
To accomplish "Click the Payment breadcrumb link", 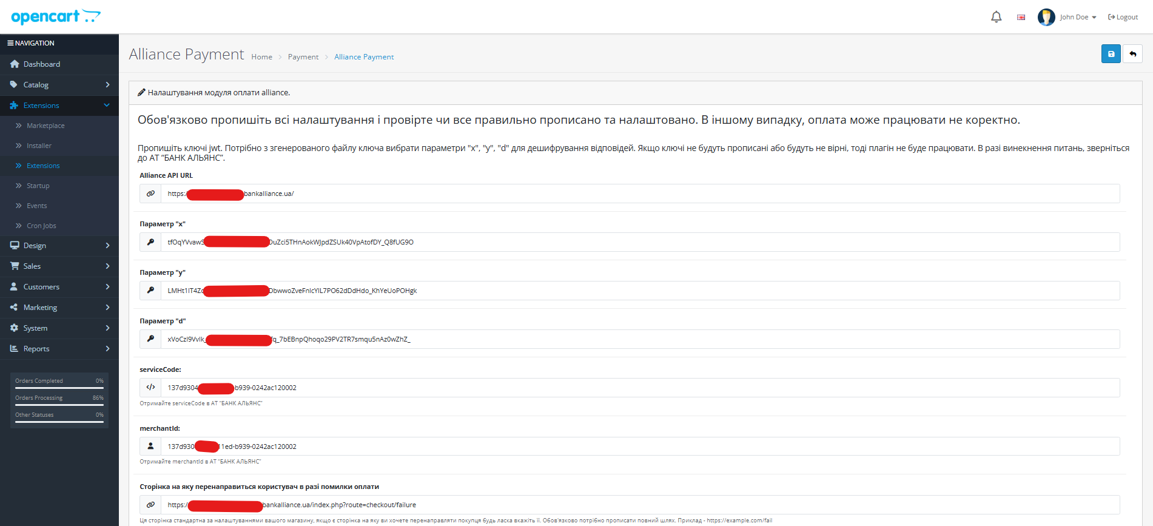I will pos(303,57).
